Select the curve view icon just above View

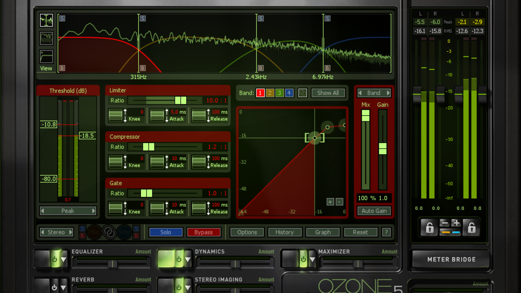(x=46, y=57)
